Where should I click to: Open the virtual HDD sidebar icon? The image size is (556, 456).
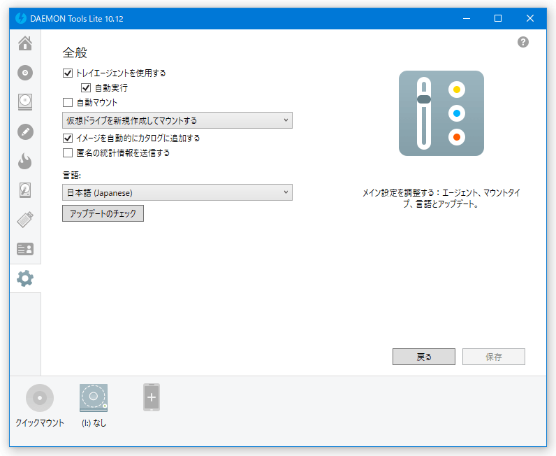click(x=25, y=190)
